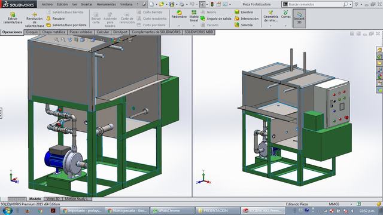This screenshot has width=383, height=215.
Task: Expand the Curvas dropdown arrow
Action: (285, 26)
